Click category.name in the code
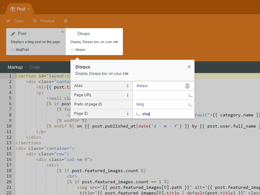The height and width of the screenshot is (195, 260). (x=237, y=115)
